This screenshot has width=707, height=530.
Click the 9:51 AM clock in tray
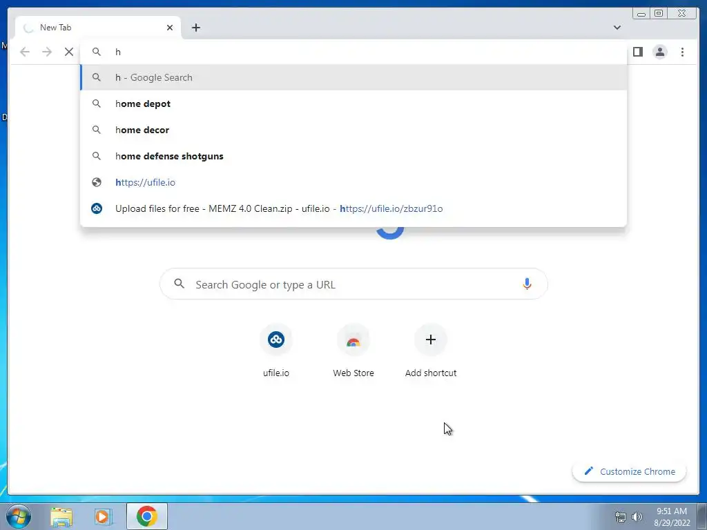tap(672, 511)
